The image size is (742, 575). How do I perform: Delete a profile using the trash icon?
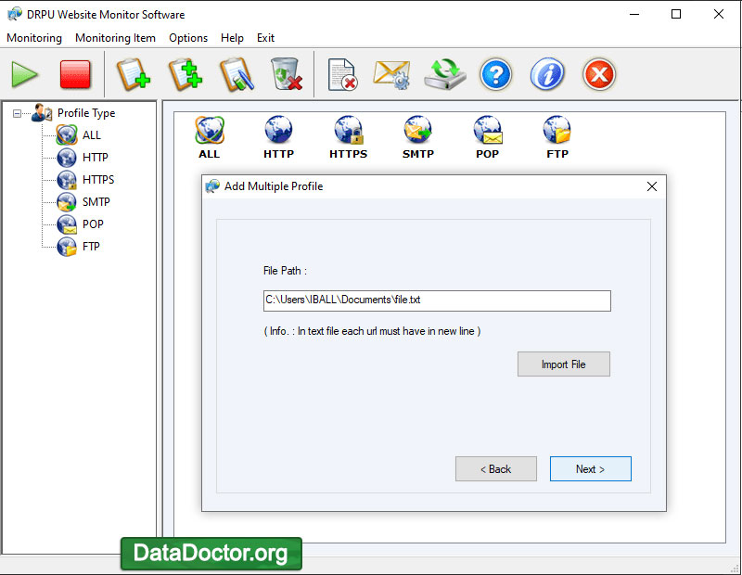pos(286,76)
